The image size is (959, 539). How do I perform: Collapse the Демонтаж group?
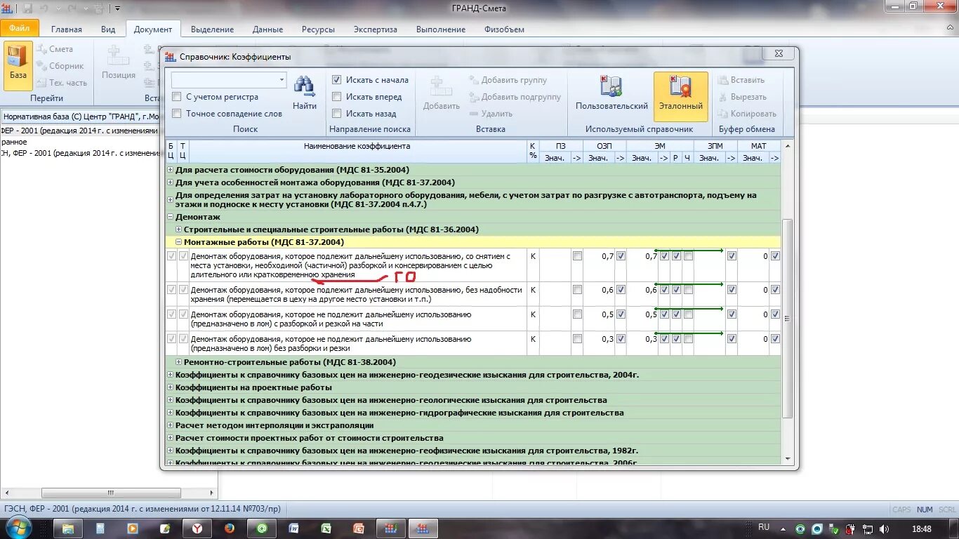pos(170,217)
